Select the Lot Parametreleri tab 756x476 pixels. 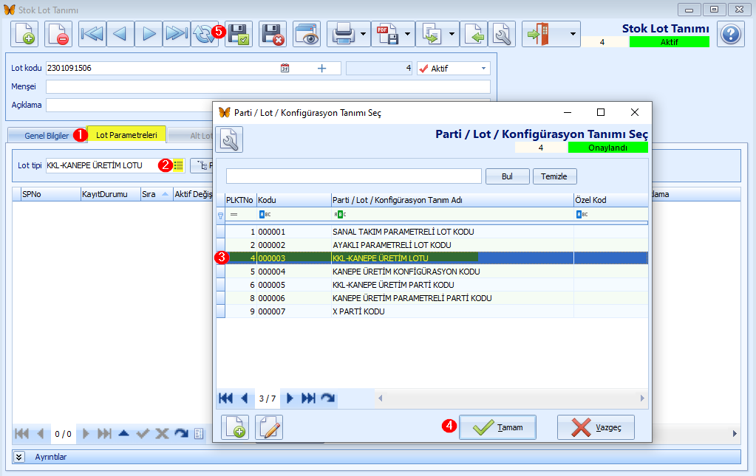coord(126,135)
